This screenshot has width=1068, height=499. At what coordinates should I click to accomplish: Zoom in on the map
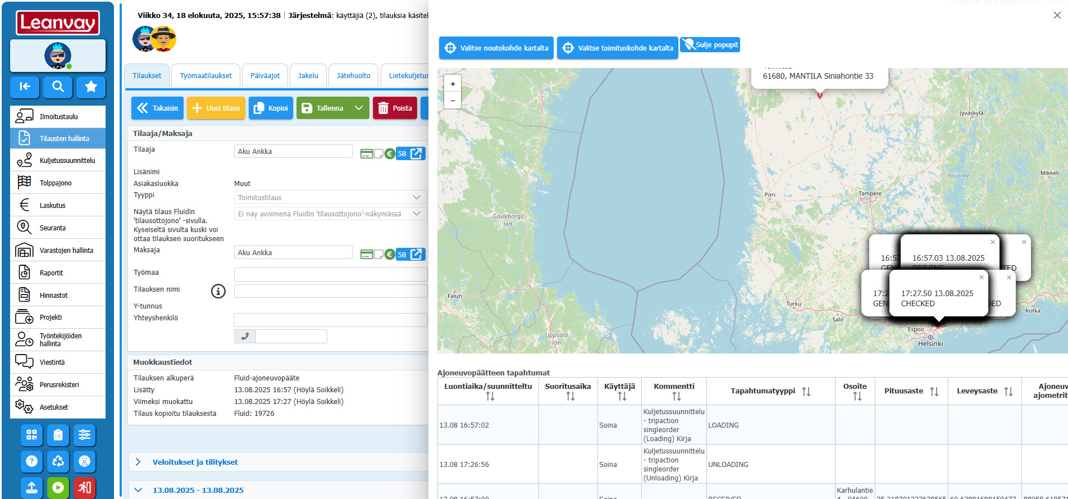[x=453, y=84]
